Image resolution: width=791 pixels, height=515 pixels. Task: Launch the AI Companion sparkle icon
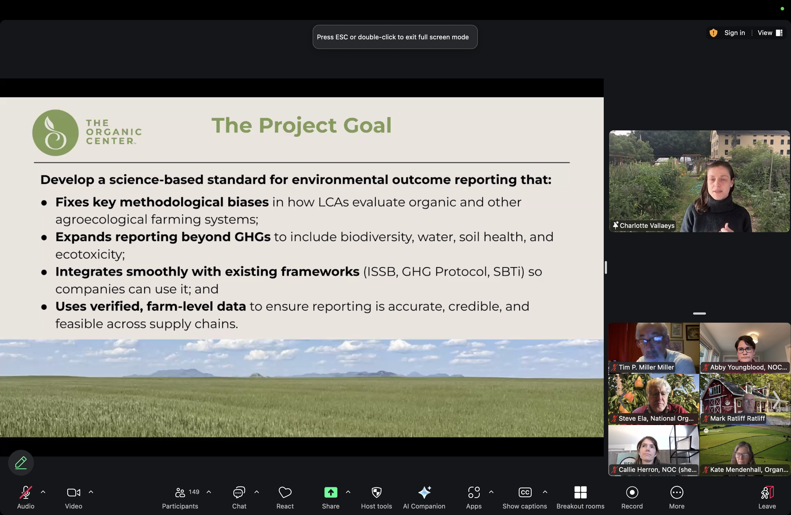point(424,493)
